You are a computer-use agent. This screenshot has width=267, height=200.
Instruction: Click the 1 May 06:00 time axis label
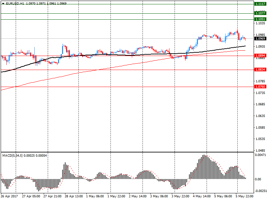point(95,196)
